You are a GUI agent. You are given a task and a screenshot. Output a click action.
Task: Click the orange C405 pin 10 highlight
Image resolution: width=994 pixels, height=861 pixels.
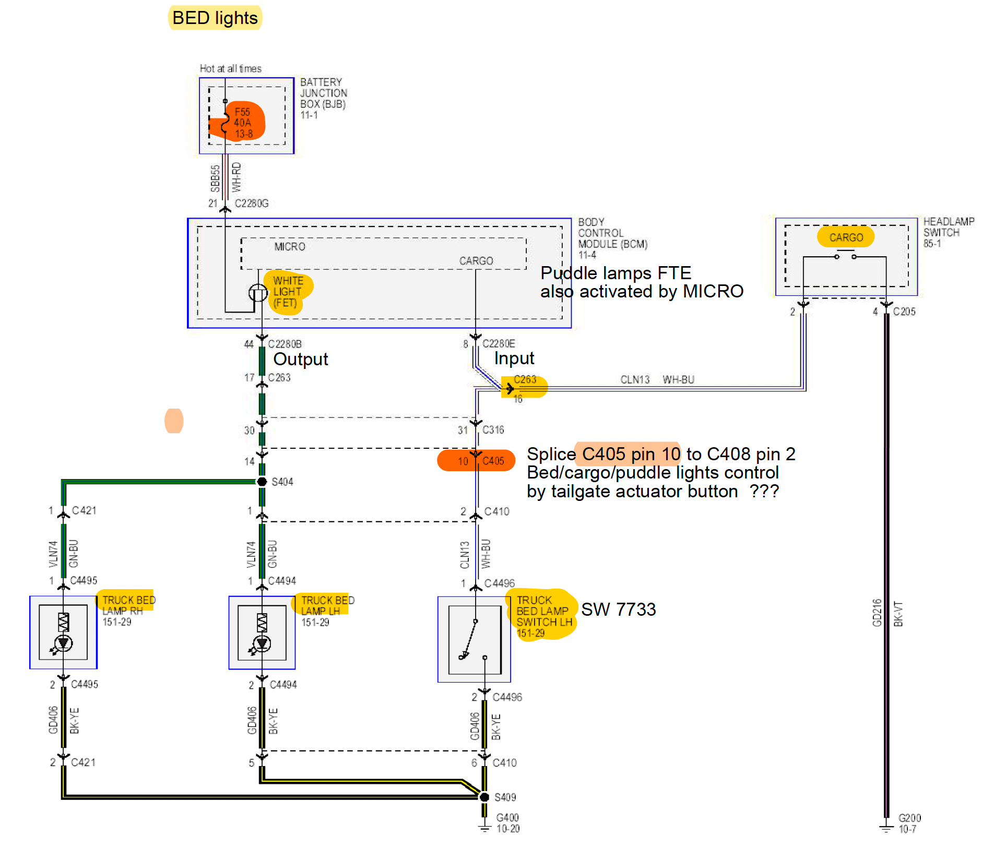click(x=476, y=461)
